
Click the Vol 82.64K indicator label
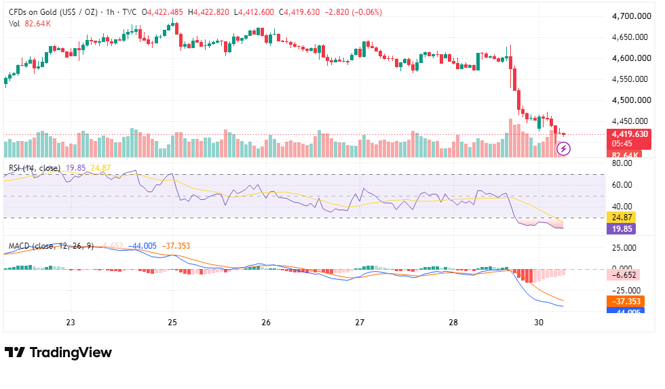point(30,24)
